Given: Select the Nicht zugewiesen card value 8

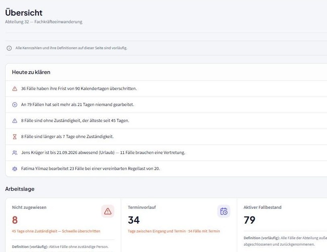Looking at the screenshot, I should coord(15,220).
